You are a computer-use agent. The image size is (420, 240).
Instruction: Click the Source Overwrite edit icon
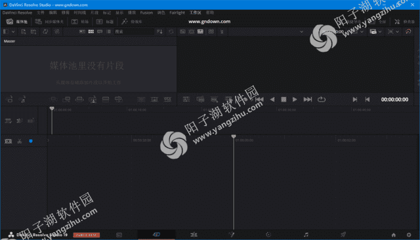118,100
